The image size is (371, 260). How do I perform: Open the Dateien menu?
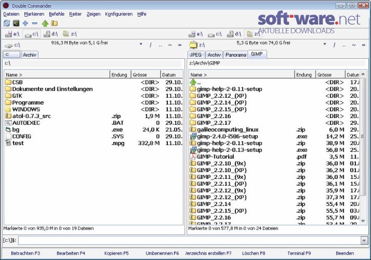point(11,14)
